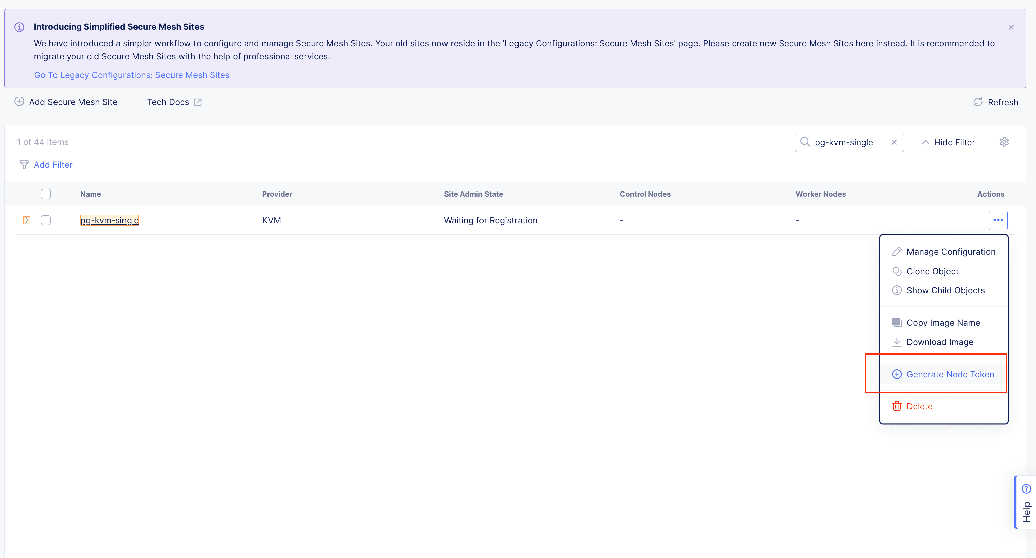
Task: Click the Add Filter funnel icon
Action: [x=24, y=165]
